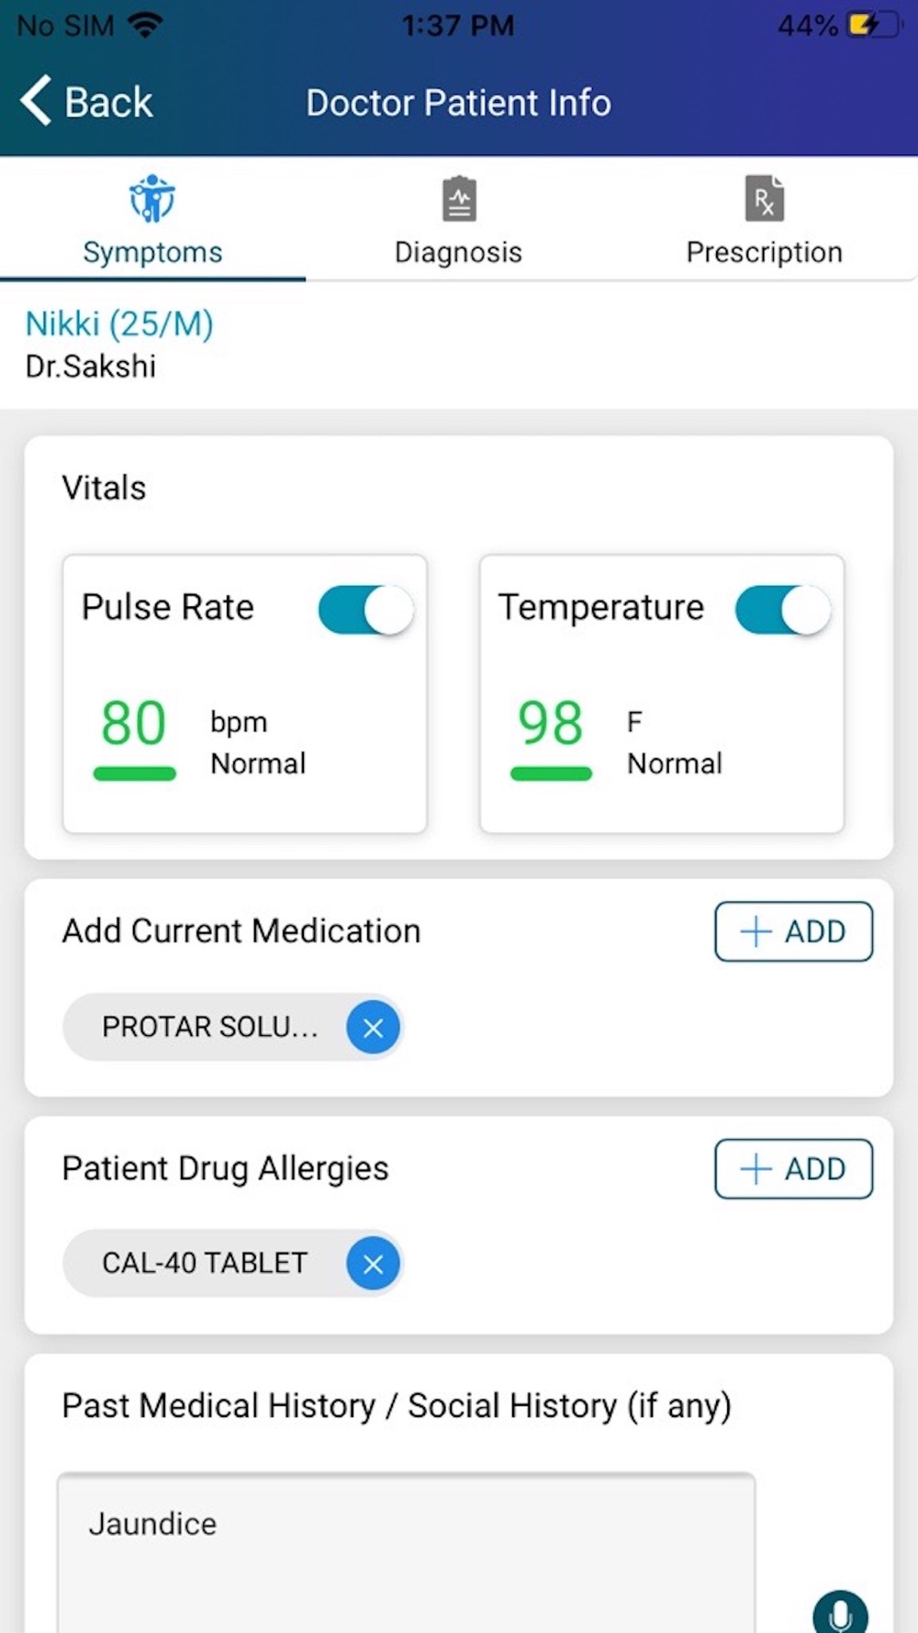Click the Past Medical History text field
Screen dimensions: 918x1633
tap(406, 1552)
